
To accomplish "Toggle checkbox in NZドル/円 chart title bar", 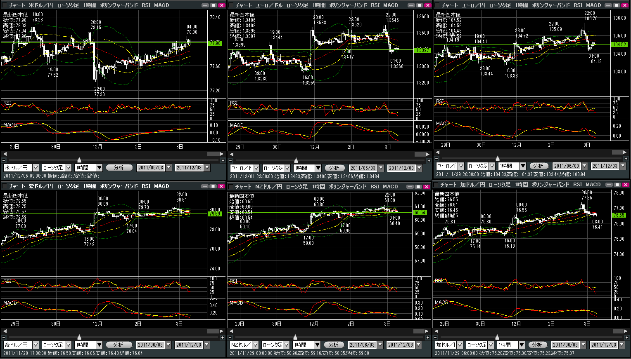I will click(231, 187).
